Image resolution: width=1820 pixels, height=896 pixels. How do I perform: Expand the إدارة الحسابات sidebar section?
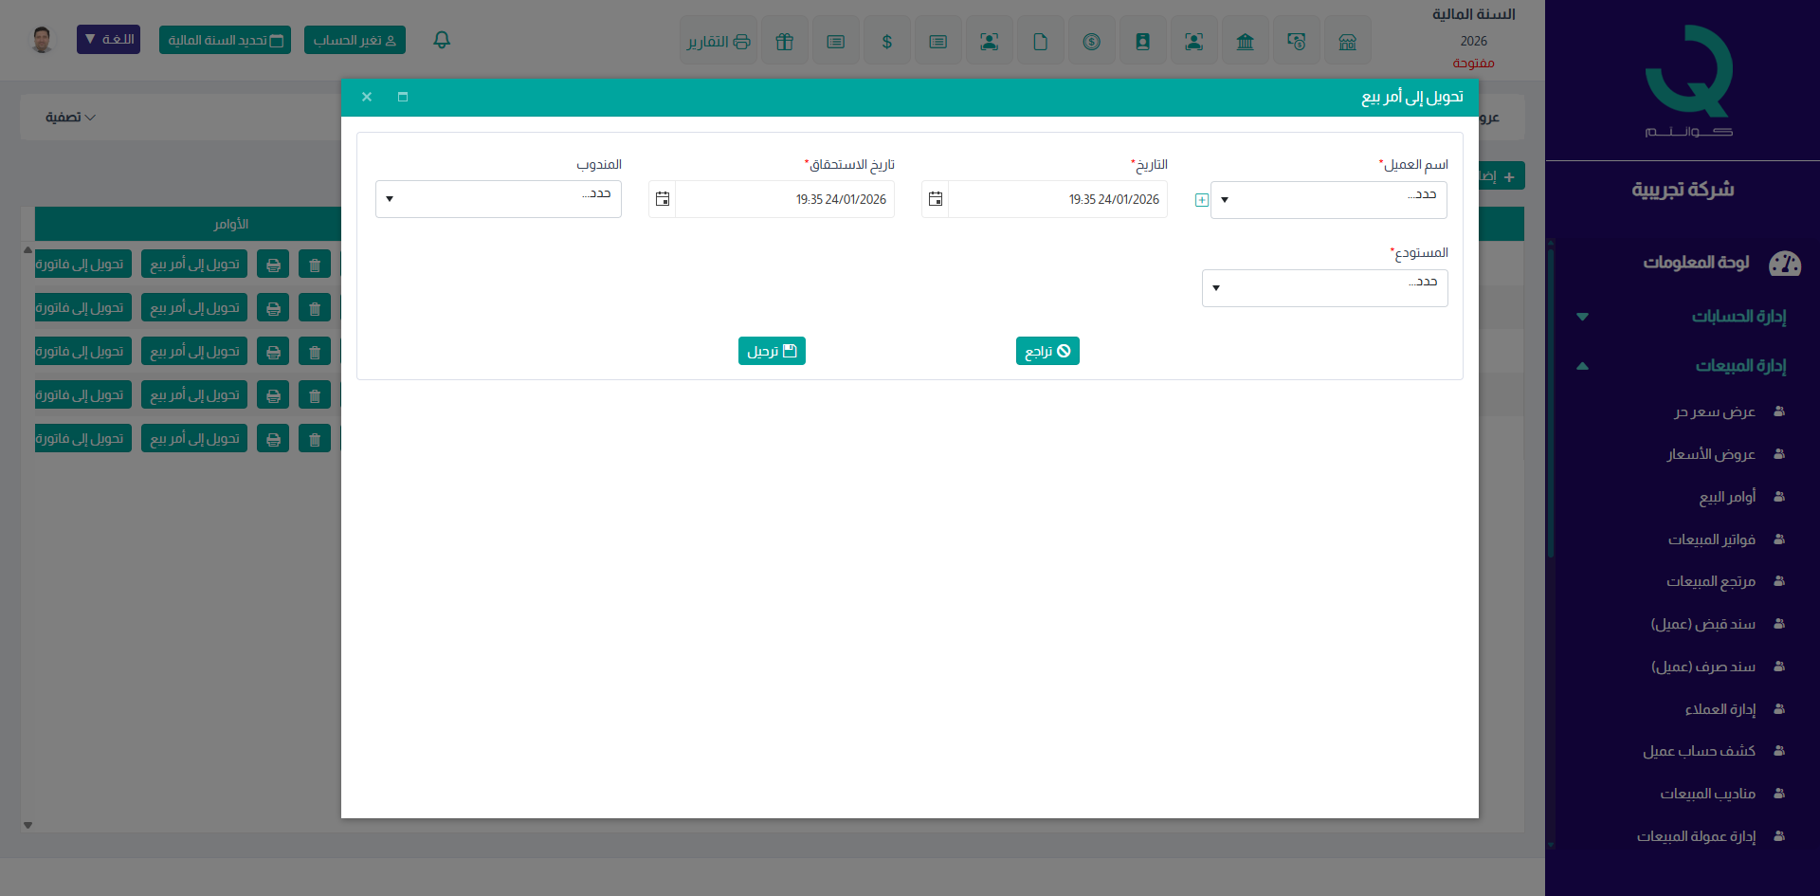pos(1738,317)
